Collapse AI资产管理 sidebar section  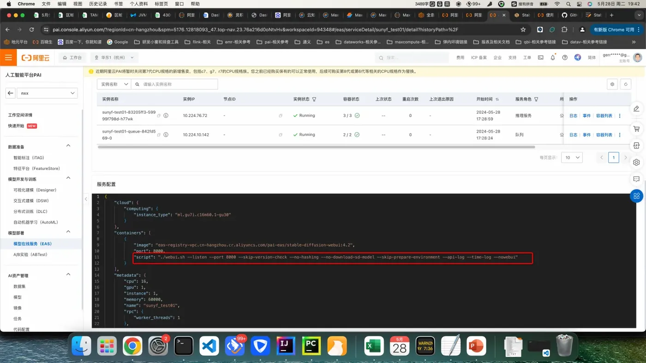[68, 275]
